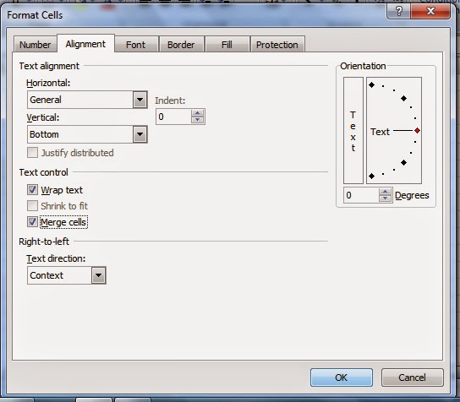Open the Vertical alignment dropdown arrow
Screen dimensions: 460x402
140,134
